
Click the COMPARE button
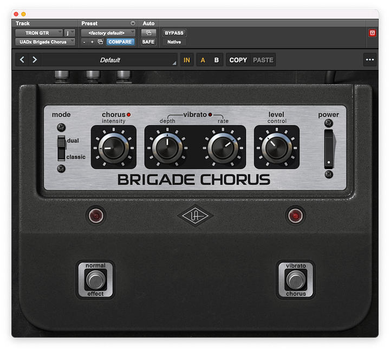pyautogui.click(x=120, y=42)
